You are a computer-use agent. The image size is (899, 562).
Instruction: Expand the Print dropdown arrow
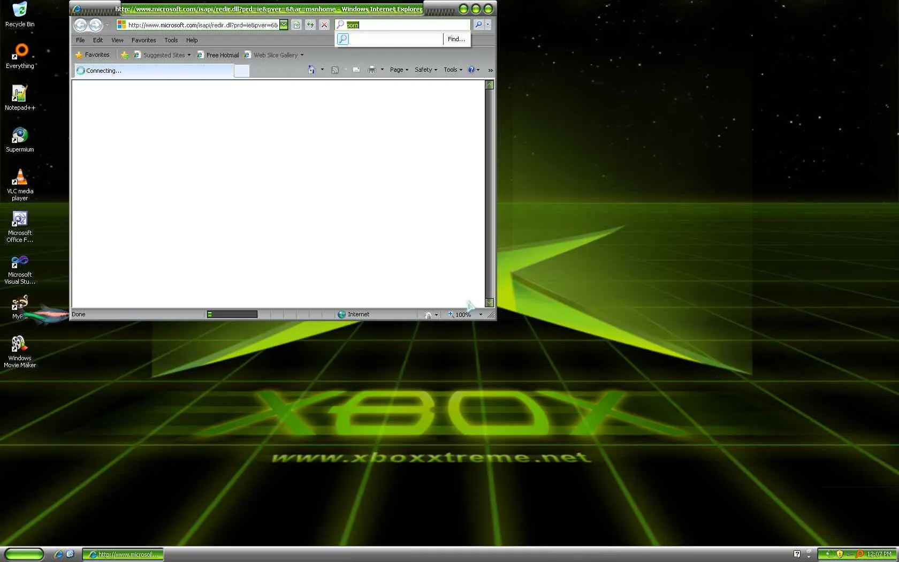coord(382,70)
